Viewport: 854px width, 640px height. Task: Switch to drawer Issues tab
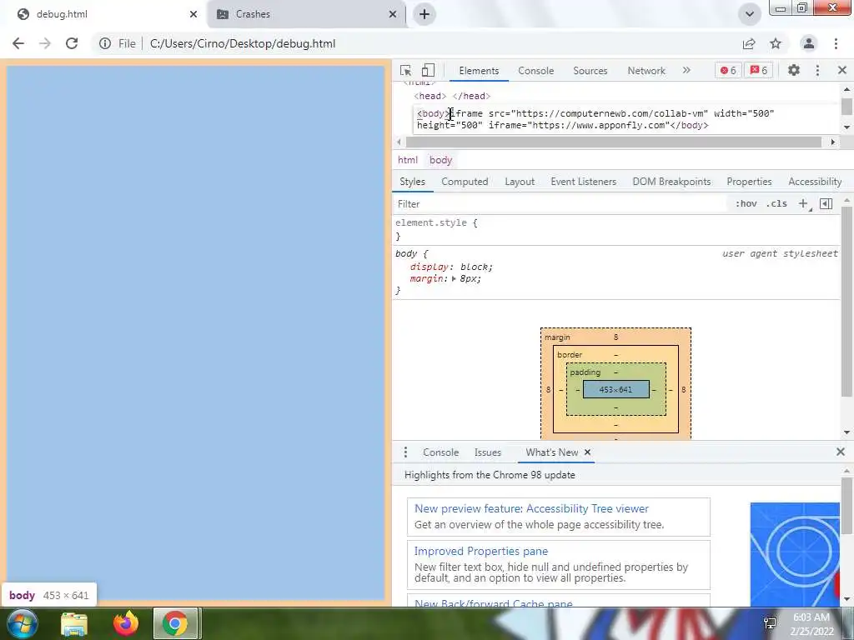(487, 452)
